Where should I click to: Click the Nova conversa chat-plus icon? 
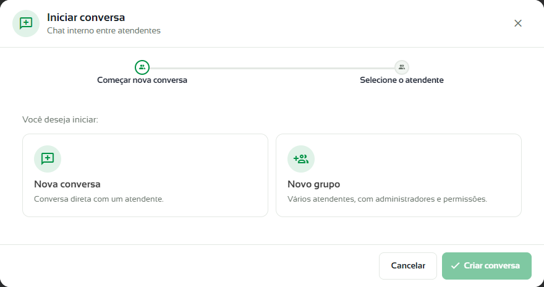click(48, 159)
